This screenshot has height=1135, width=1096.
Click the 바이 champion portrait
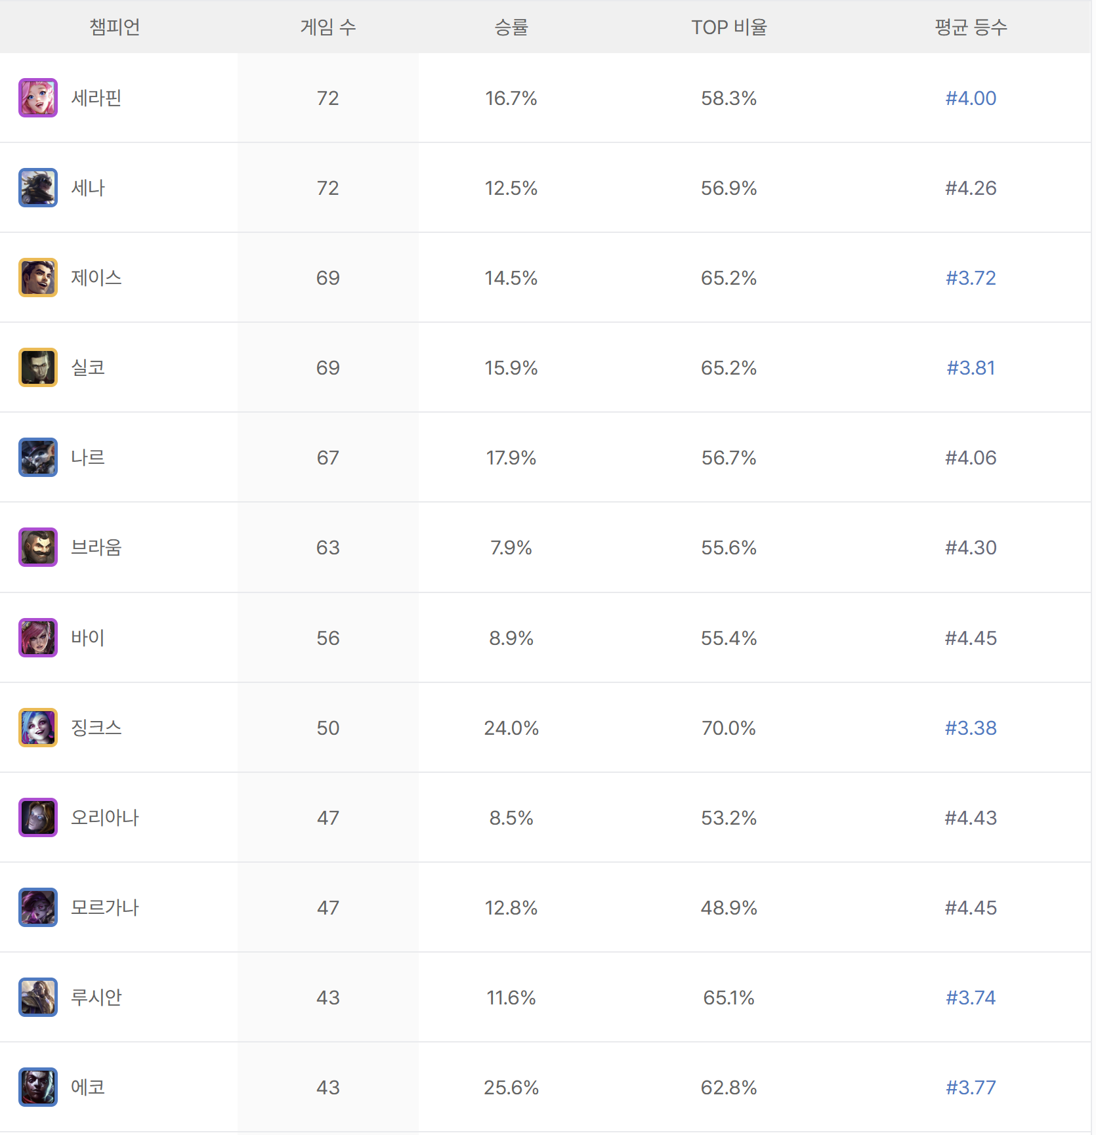click(x=38, y=638)
